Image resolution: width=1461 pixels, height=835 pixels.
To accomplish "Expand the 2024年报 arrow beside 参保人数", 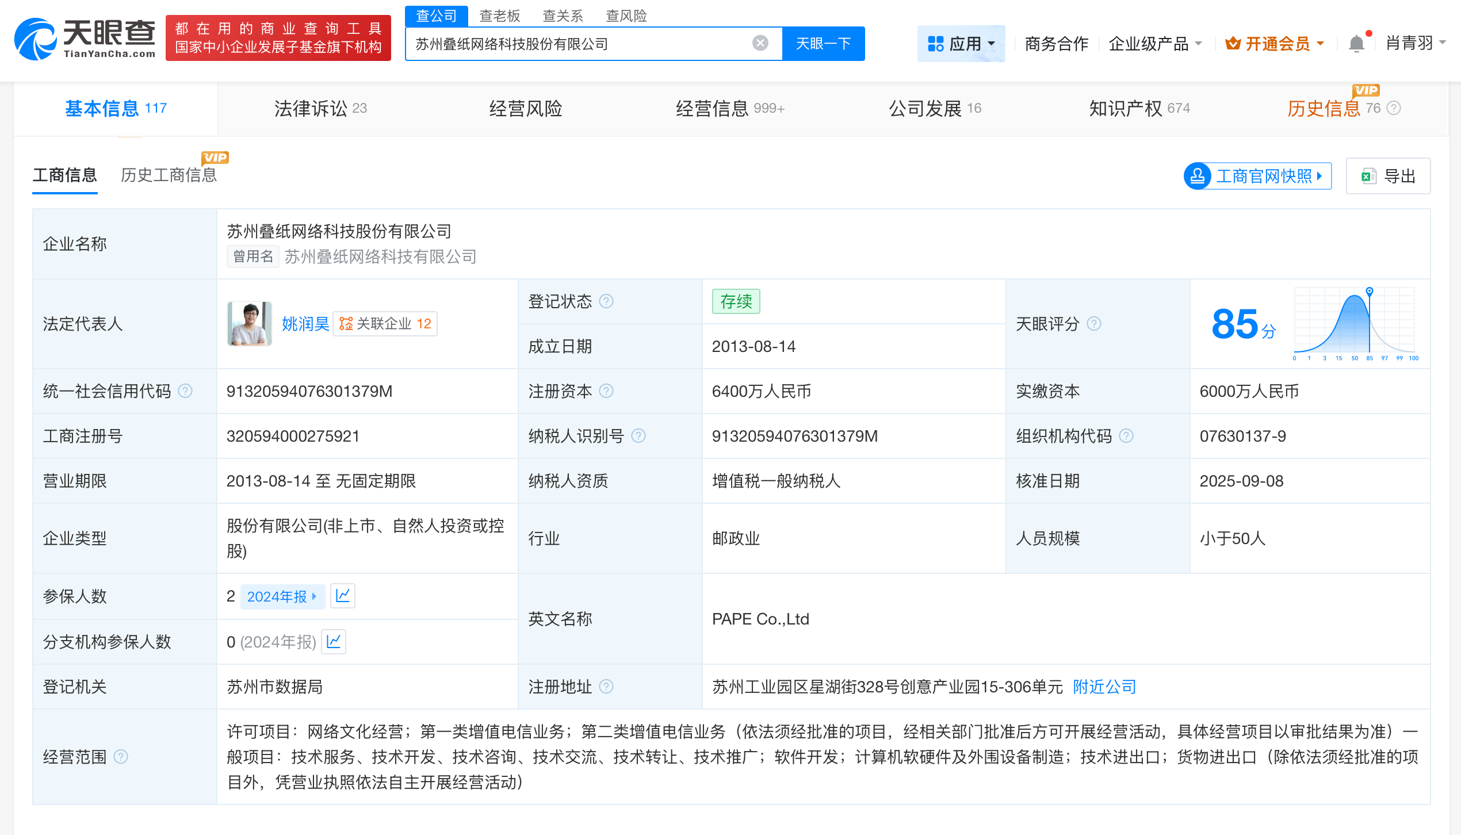I will click(x=314, y=596).
